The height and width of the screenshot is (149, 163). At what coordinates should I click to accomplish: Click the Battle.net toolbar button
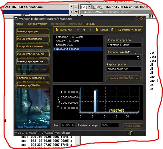click(x=63, y=30)
